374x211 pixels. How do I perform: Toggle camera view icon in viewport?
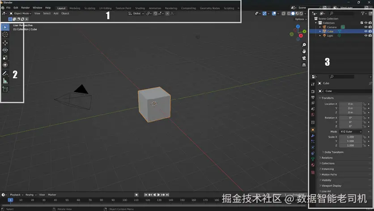304,58
